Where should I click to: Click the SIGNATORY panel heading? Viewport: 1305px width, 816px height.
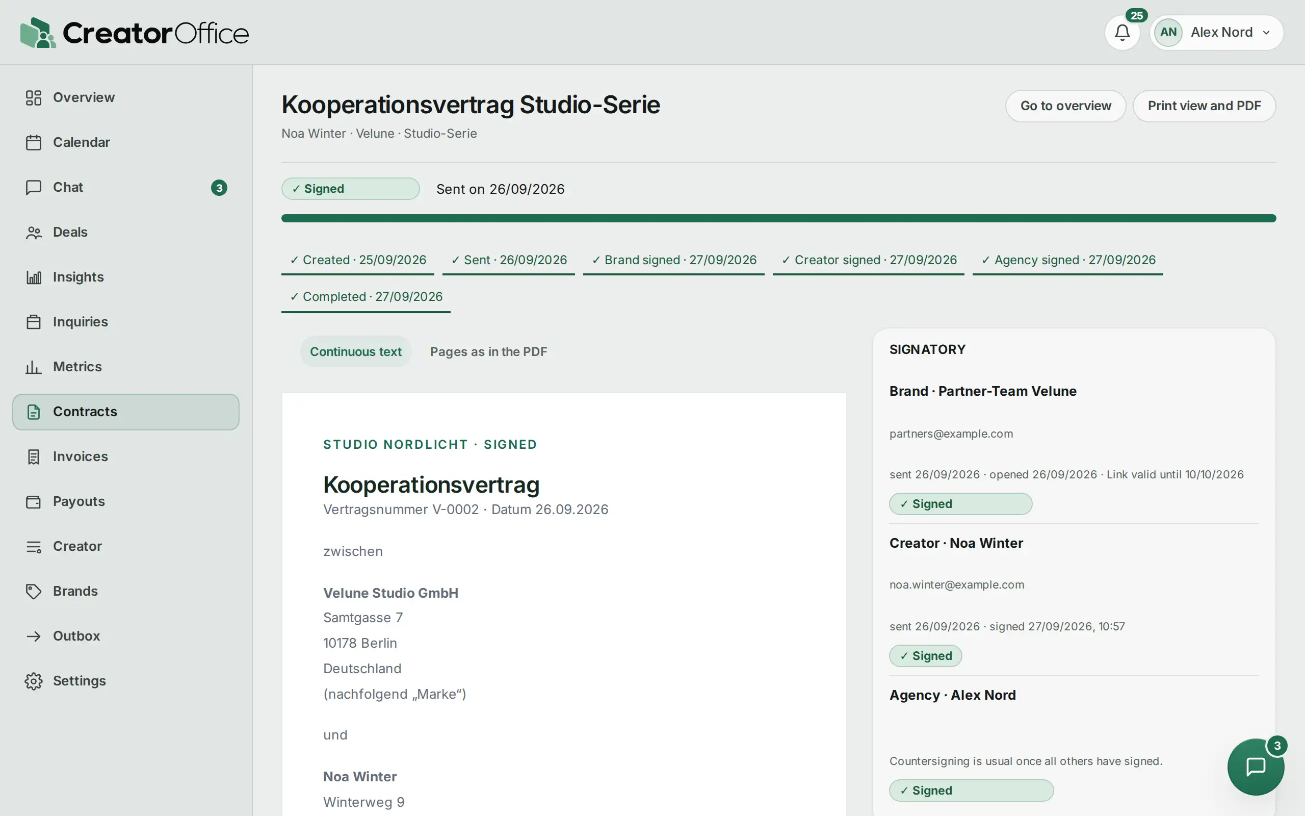tap(928, 350)
